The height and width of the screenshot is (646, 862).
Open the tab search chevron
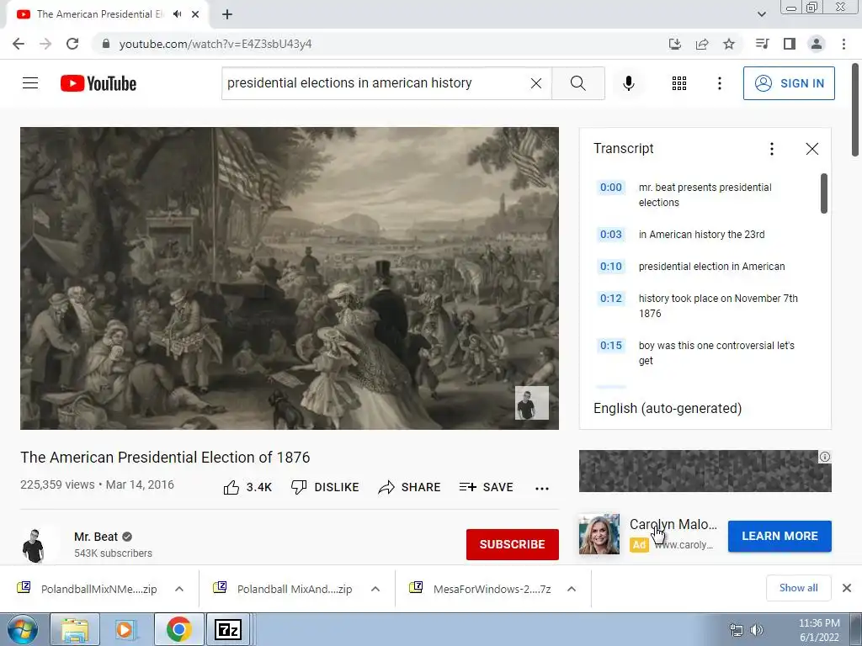tap(761, 14)
